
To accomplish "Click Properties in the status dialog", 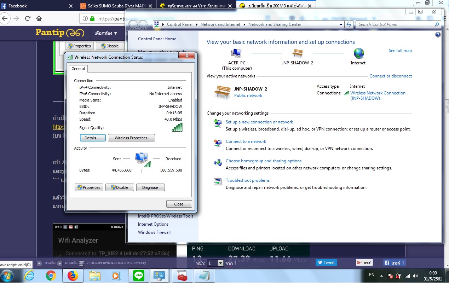I will [x=89, y=187].
